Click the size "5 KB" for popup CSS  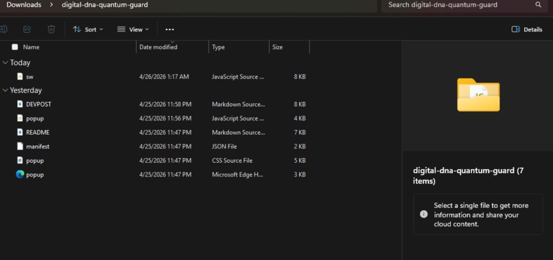(300, 160)
